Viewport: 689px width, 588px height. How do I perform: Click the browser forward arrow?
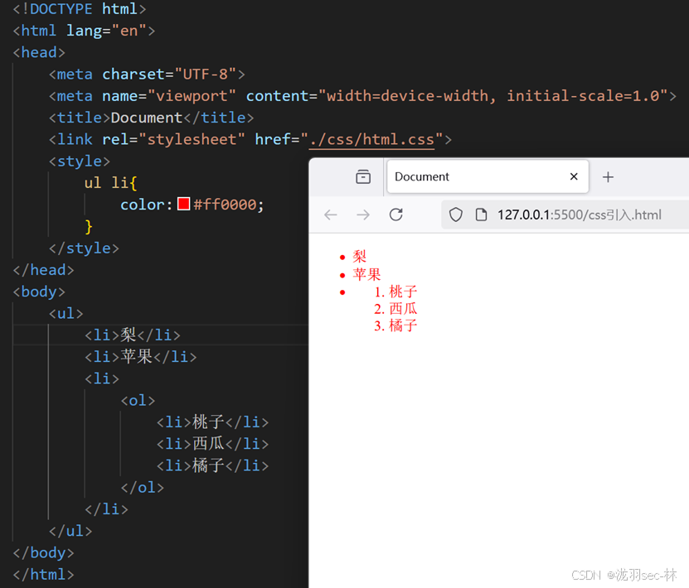tap(363, 214)
